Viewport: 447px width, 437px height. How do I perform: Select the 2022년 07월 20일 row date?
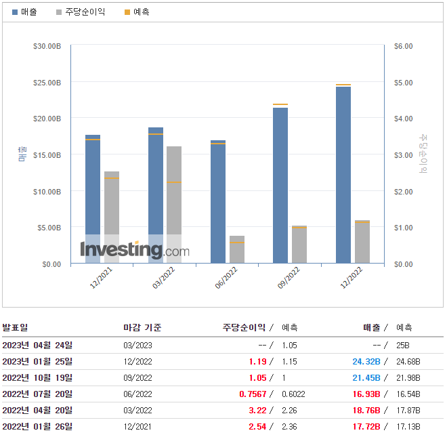pyautogui.click(x=37, y=394)
